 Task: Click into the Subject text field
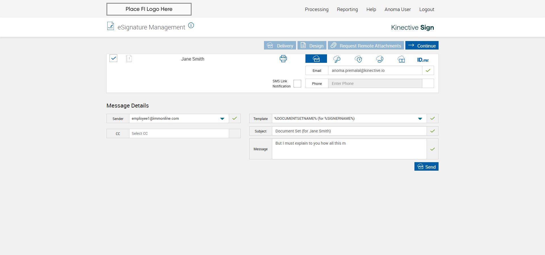[349, 131]
